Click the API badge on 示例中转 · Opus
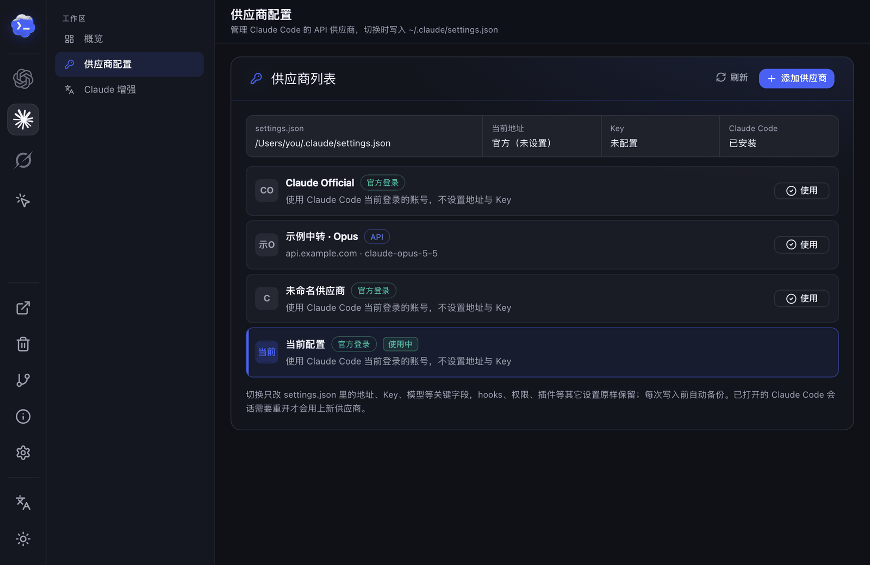The width and height of the screenshot is (870, 565). coord(377,237)
